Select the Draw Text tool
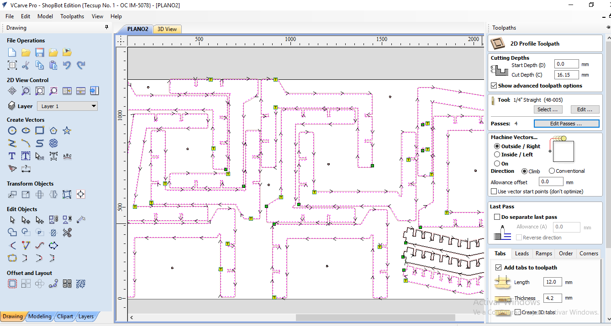Screen dimensions: 611x326 pos(12,156)
